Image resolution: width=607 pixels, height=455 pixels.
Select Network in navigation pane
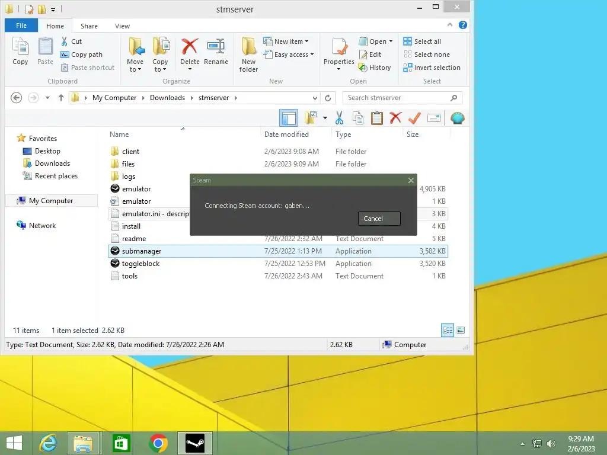click(x=36, y=226)
